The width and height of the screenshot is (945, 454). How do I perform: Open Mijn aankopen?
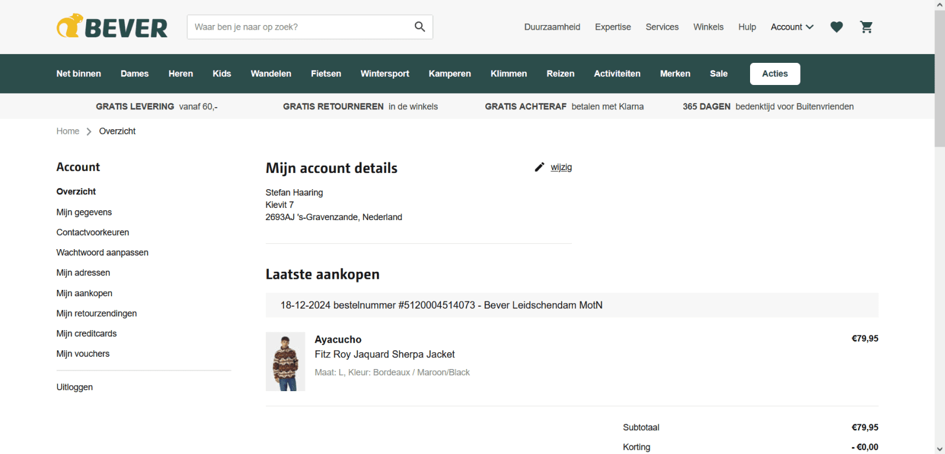[84, 293]
